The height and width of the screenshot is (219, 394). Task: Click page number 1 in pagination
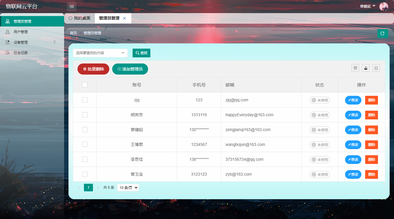tap(88, 188)
